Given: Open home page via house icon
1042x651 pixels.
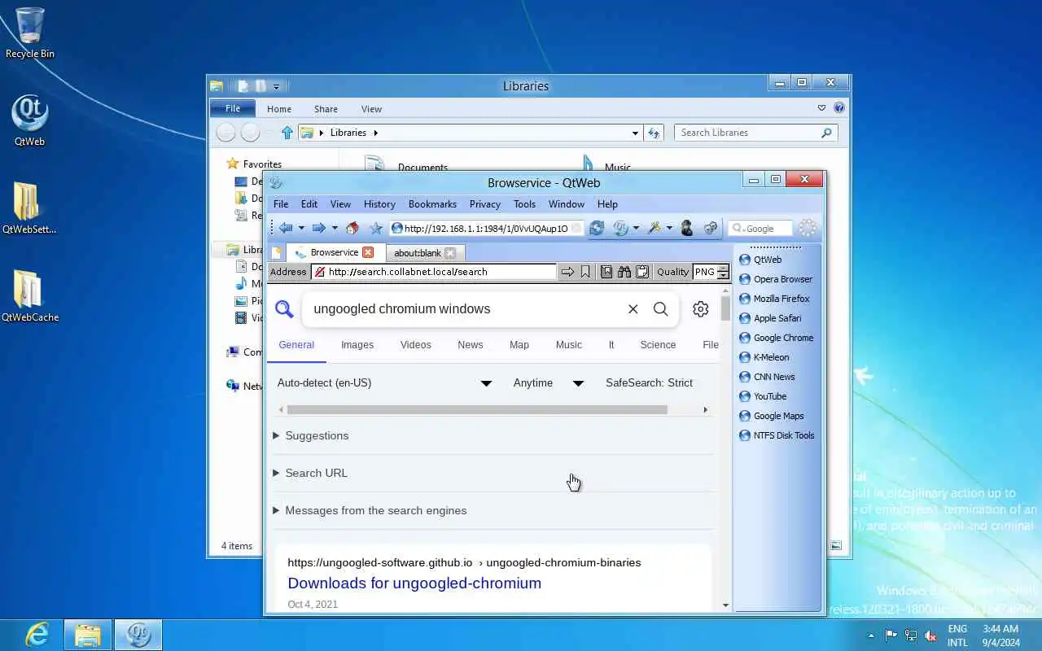Looking at the screenshot, I should point(352,229).
